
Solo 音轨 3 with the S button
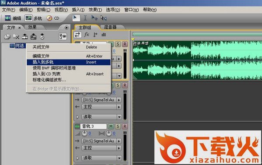118,126
